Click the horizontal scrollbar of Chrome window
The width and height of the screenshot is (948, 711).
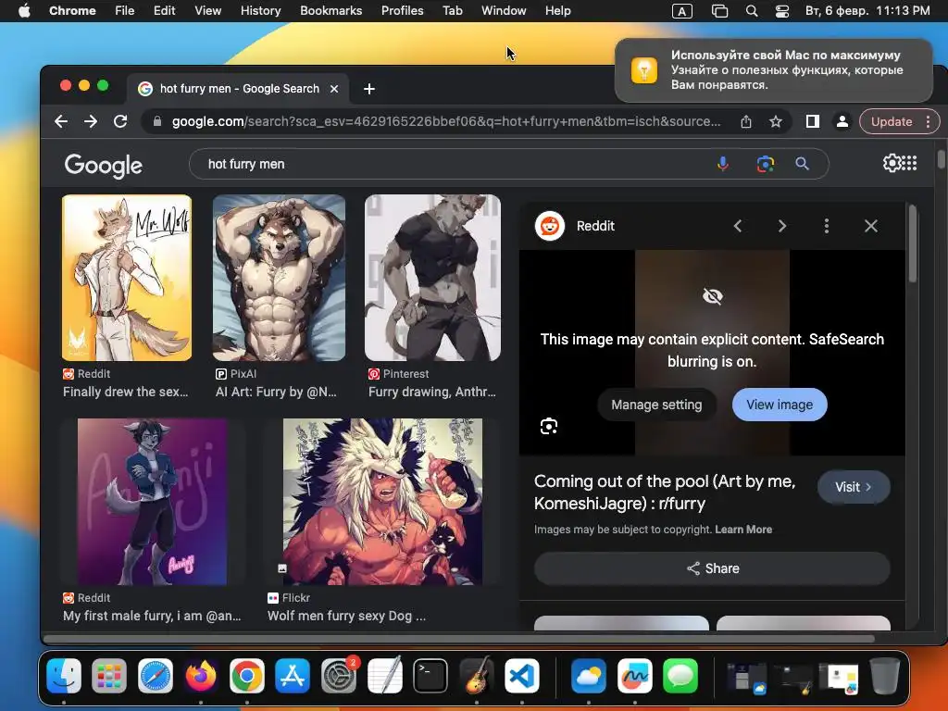pyautogui.click(x=459, y=639)
